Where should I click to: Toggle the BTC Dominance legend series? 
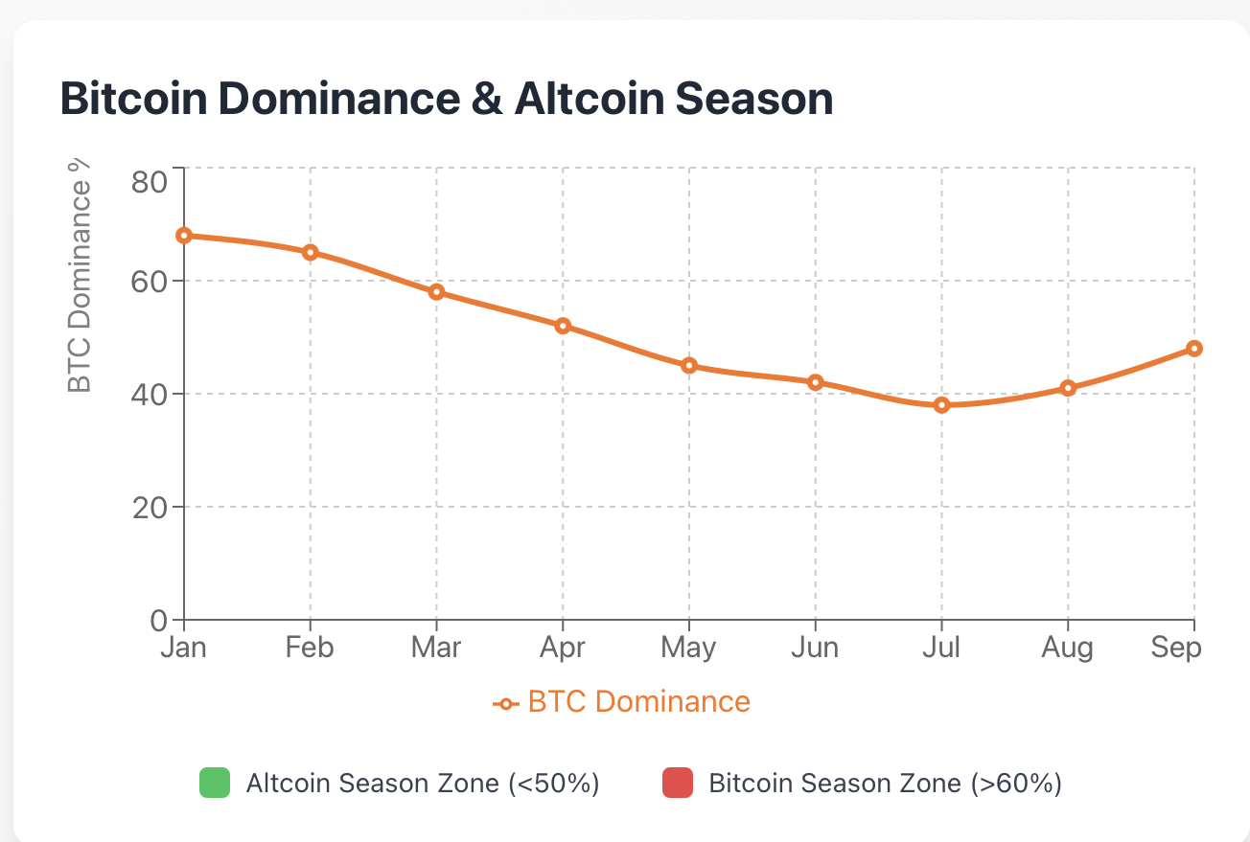tap(638, 702)
